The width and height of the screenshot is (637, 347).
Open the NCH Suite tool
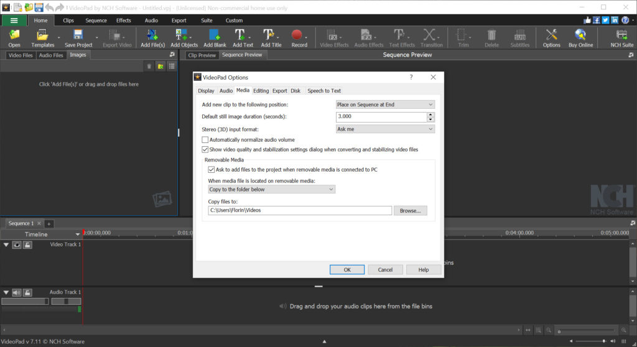tap(621, 38)
